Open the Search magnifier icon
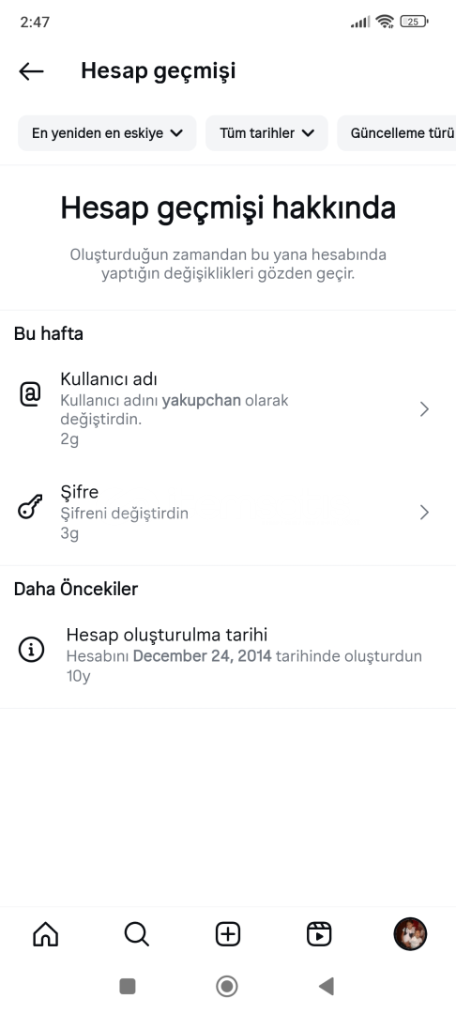The width and height of the screenshot is (456, 1014). pos(136,934)
